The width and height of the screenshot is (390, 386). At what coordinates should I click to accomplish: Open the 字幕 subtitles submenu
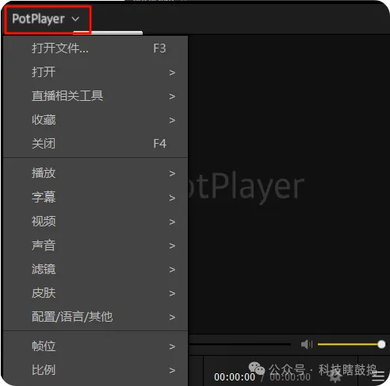point(96,198)
